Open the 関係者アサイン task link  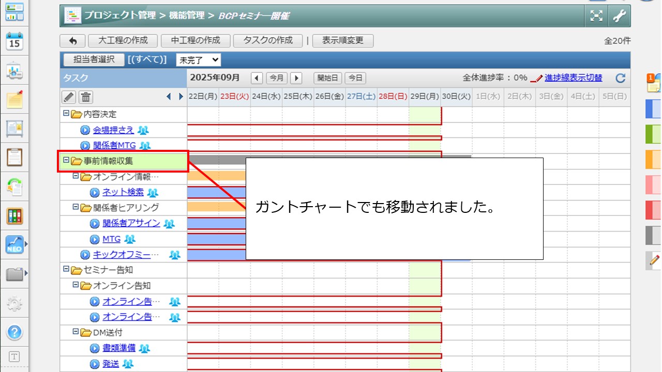131,224
